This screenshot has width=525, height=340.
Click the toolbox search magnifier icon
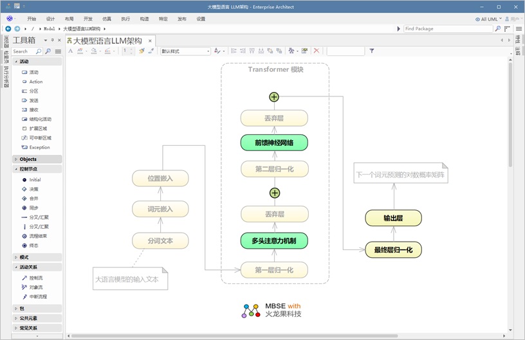pos(38,51)
